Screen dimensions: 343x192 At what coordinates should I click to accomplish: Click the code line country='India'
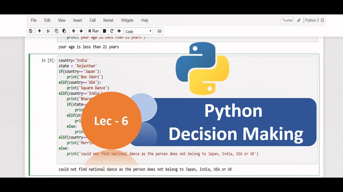pyautogui.click(x=74, y=61)
